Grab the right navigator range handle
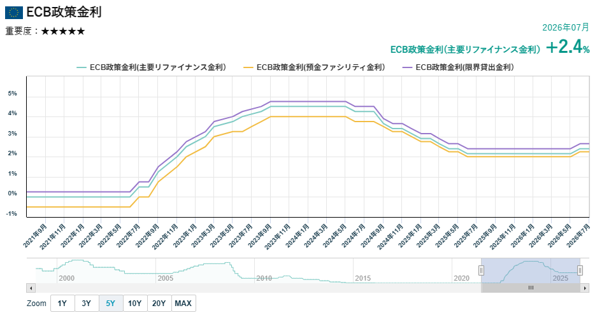The width and height of the screenshot is (595, 315). coord(580,270)
